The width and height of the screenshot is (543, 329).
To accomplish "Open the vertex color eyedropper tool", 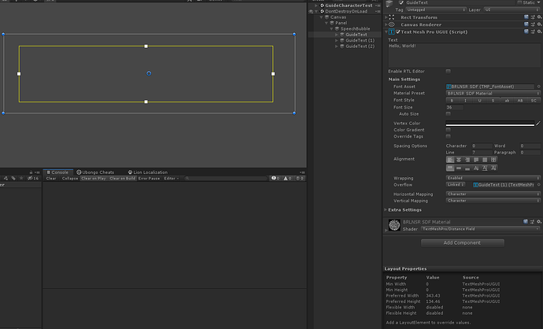I will [538, 124].
